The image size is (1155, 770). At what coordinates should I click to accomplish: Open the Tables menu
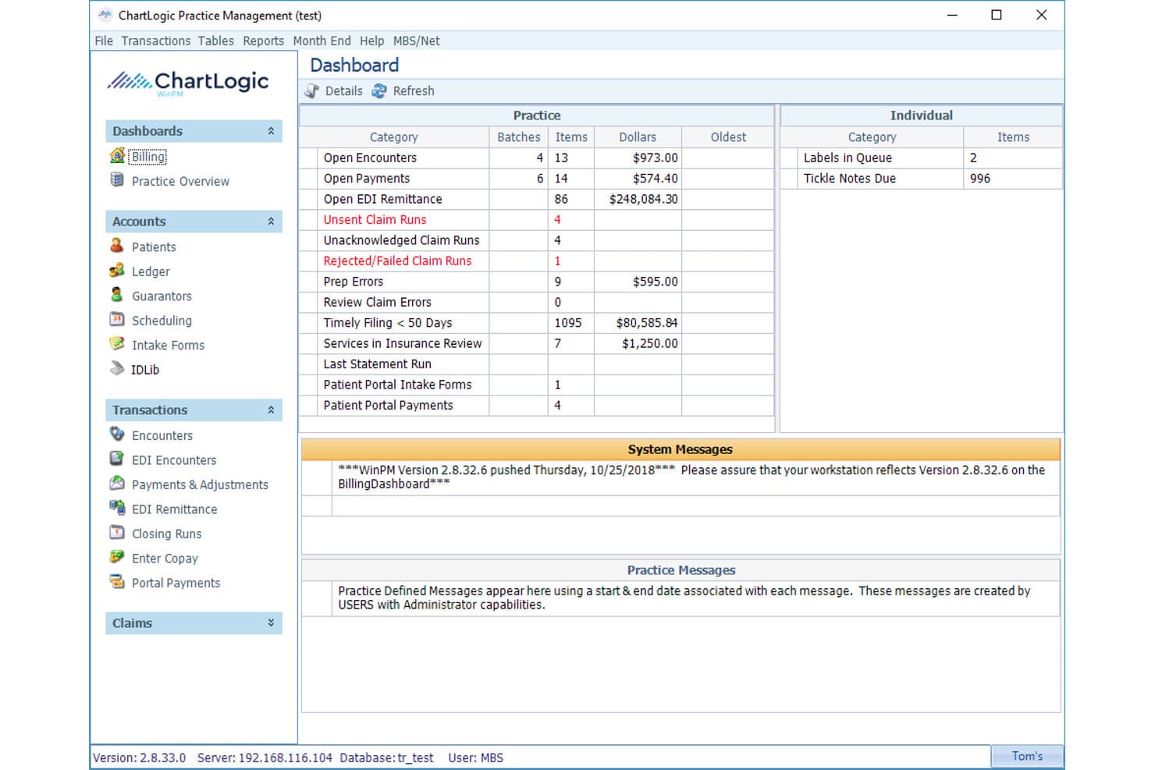click(x=216, y=41)
